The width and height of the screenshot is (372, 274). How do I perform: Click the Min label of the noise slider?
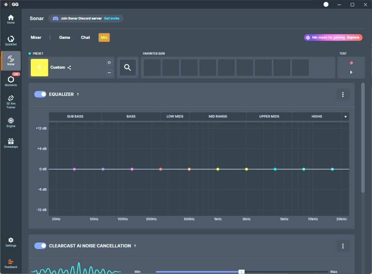click(137, 271)
